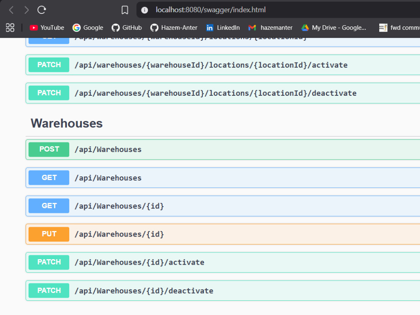Expand PATCH /api/Warehouses/{id}/activate endpoint
This screenshot has height=315, width=420.
point(223,262)
